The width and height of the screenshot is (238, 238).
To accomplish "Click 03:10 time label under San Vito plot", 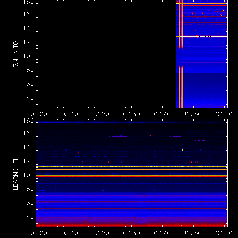I will tap(70, 114).
